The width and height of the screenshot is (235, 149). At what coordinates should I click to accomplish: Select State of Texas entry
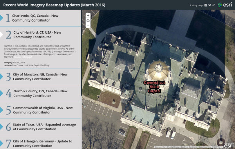tap(40, 127)
